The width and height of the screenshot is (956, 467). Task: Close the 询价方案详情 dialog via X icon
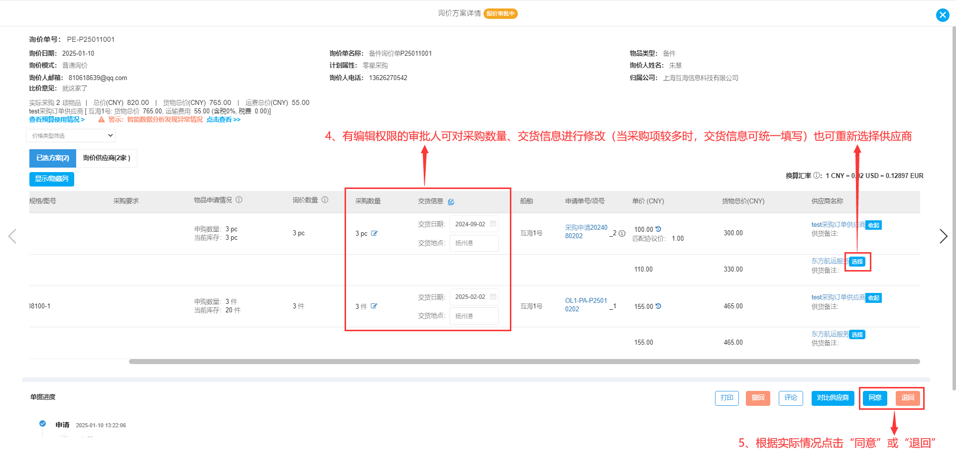[x=943, y=15]
